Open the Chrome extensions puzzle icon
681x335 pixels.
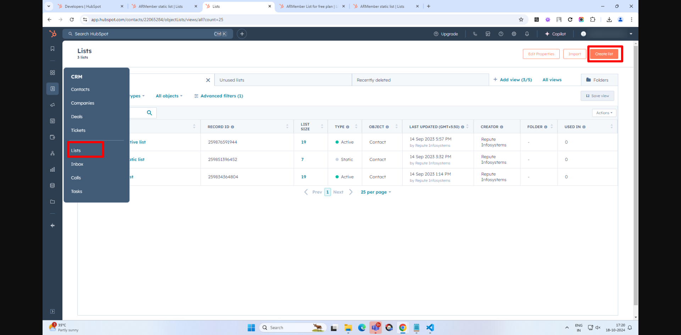[593, 19]
